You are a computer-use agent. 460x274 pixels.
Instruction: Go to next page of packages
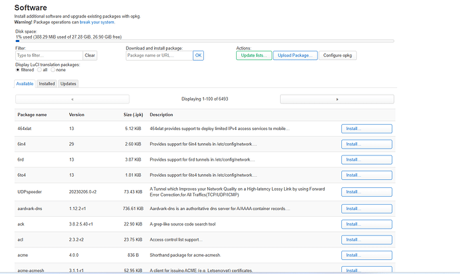337,99
